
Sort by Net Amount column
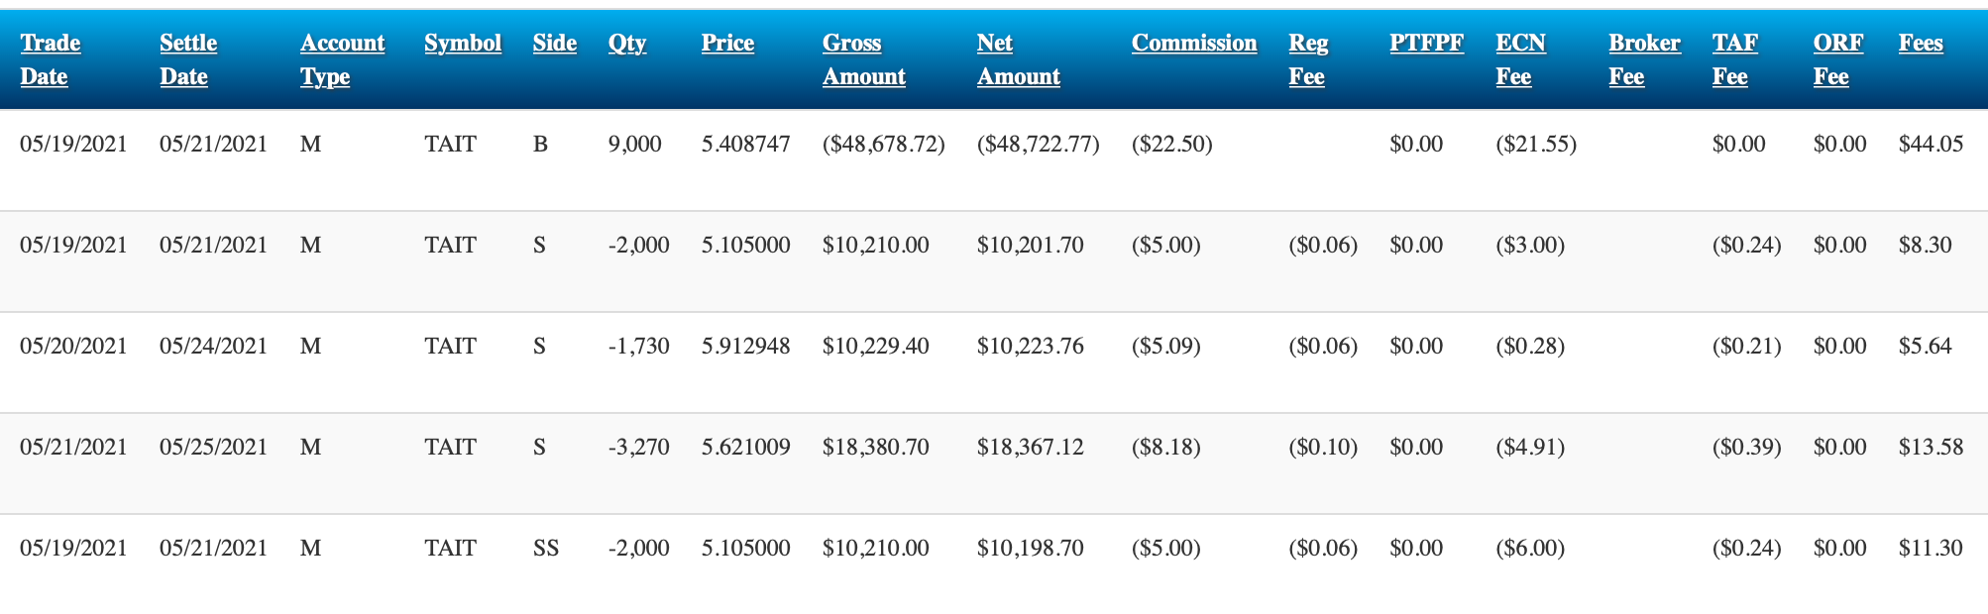(1018, 59)
